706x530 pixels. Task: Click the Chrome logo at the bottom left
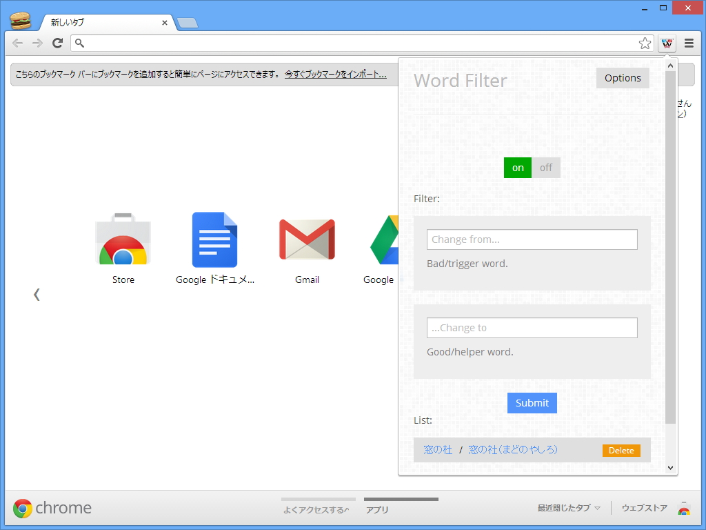[x=23, y=508]
